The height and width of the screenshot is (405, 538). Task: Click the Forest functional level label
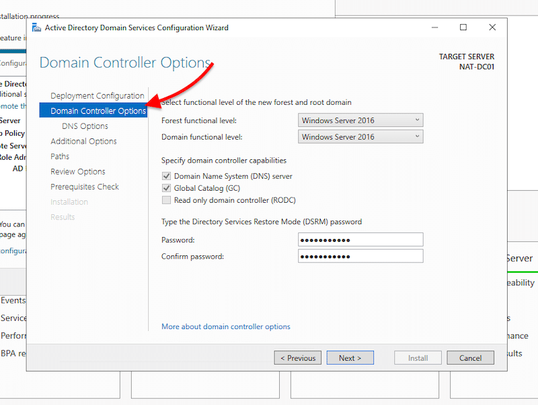click(199, 121)
